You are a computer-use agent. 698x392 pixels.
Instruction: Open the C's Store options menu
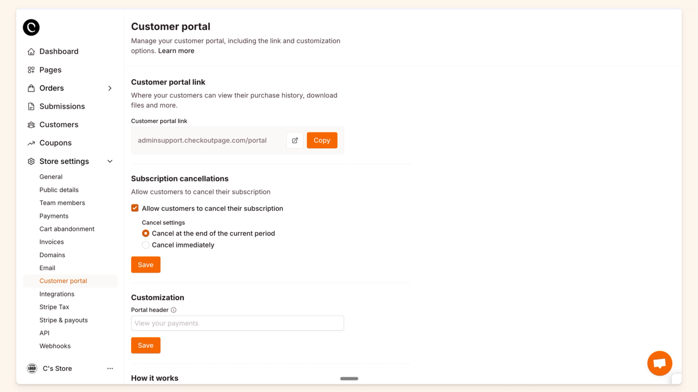click(110, 368)
